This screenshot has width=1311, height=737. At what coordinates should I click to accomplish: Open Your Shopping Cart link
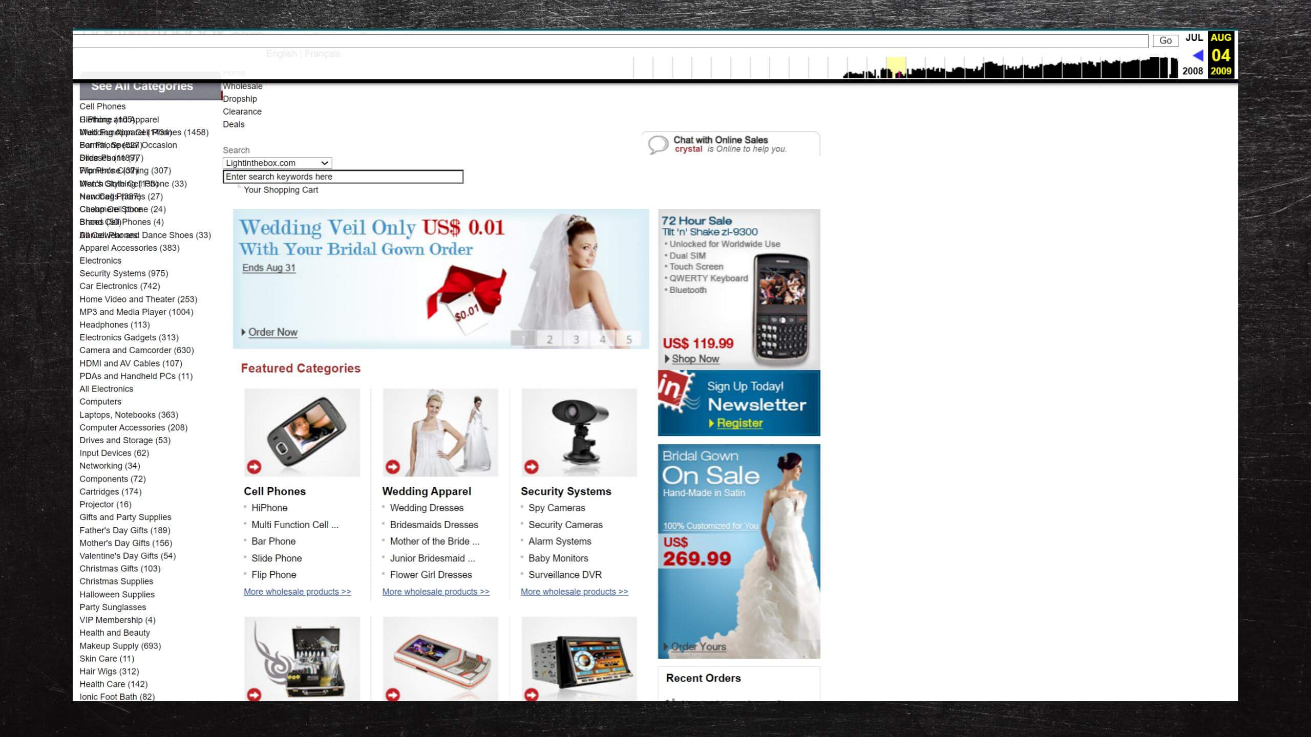tap(281, 190)
